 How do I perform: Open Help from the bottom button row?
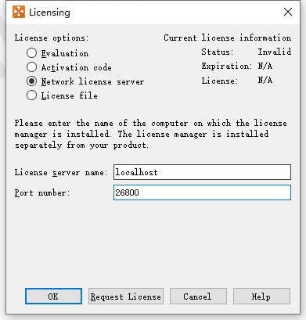pos(261,297)
